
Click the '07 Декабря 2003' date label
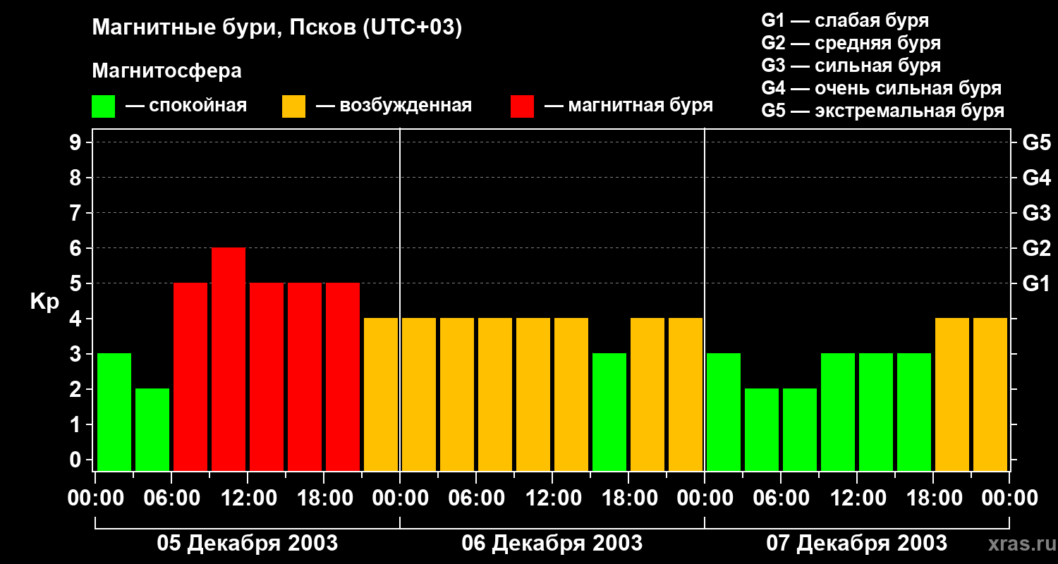(856, 543)
